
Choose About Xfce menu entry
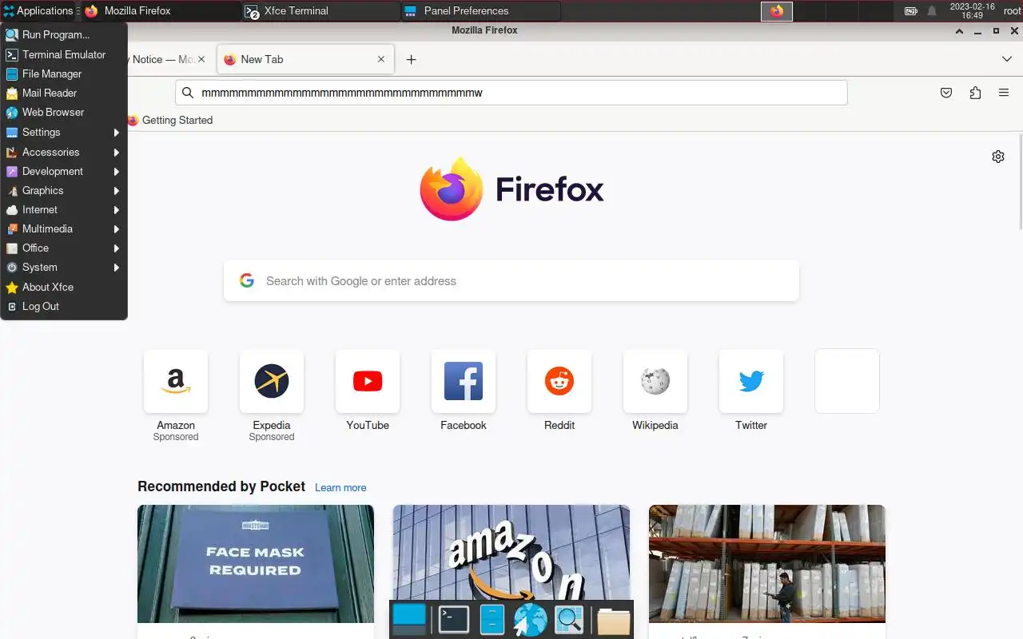click(64, 287)
